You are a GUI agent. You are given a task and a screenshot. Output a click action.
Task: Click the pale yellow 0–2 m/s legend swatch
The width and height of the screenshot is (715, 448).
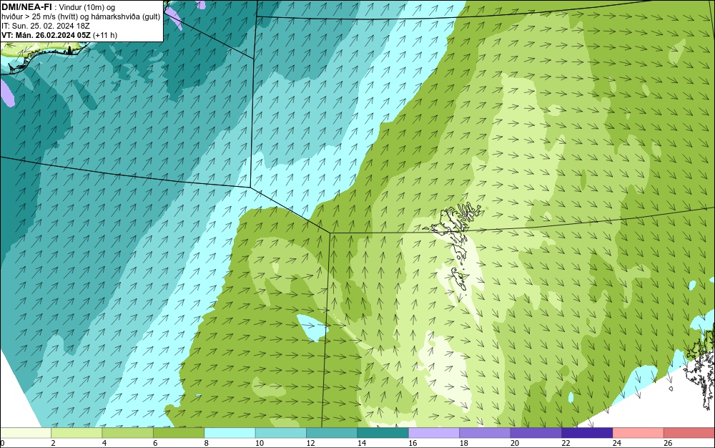26,433
